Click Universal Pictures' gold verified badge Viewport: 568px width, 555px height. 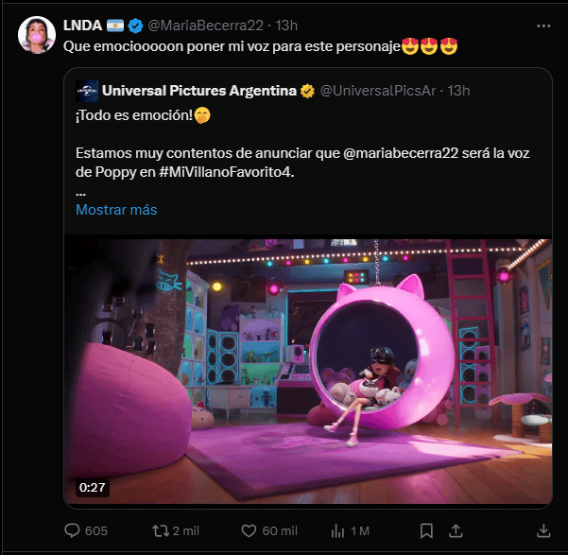click(x=308, y=91)
